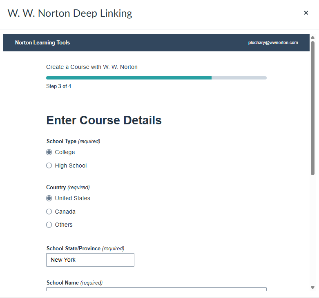
Task: Choose Canada as country
Action: 49,212
